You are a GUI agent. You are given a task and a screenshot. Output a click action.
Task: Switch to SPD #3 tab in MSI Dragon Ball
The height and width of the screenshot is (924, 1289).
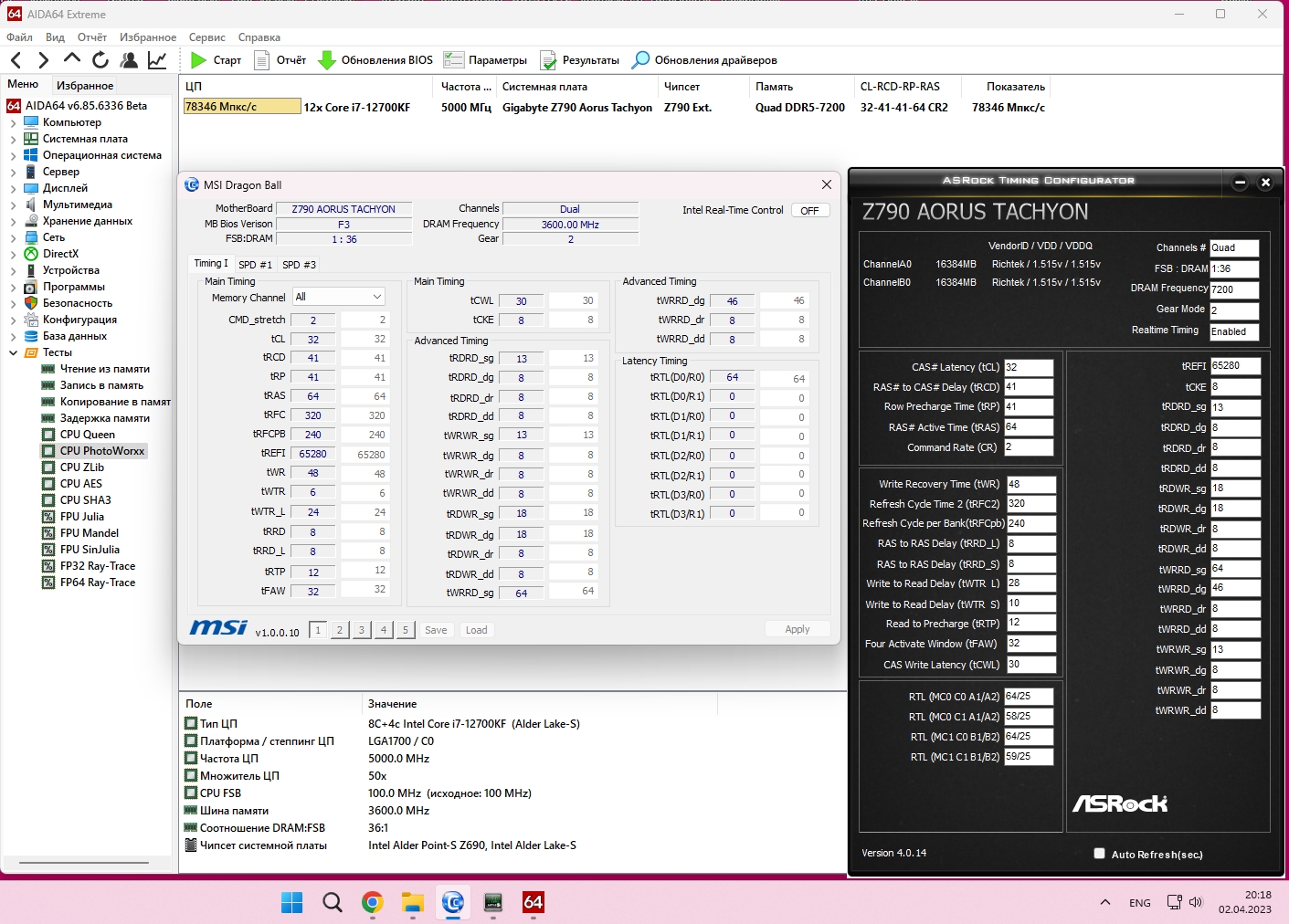(x=299, y=265)
